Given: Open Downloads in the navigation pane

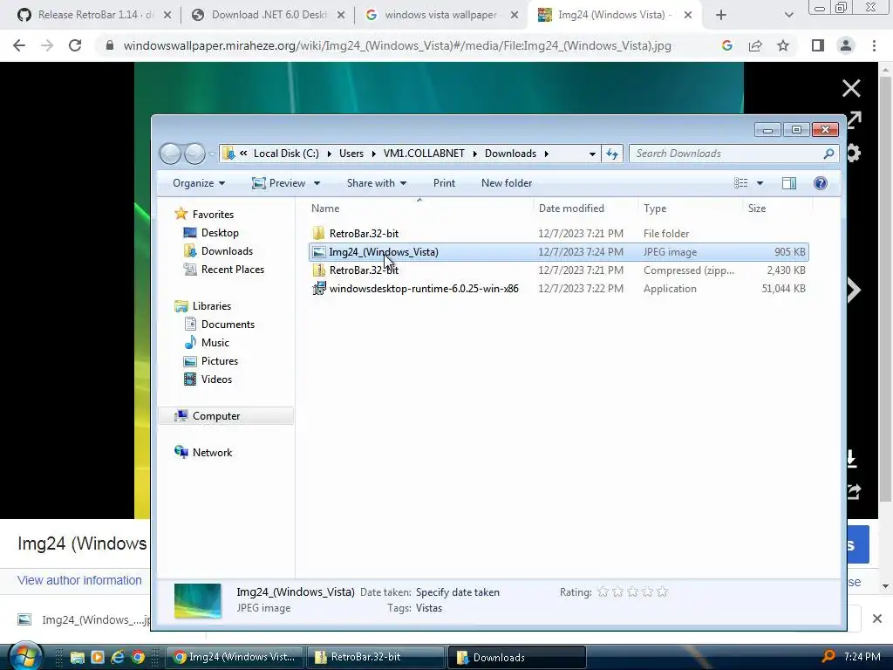Looking at the screenshot, I should 226,250.
